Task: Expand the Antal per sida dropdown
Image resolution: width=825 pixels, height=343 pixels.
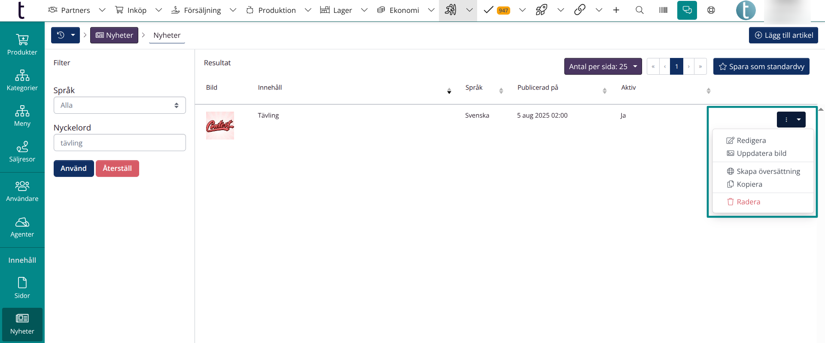Action: coord(603,67)
